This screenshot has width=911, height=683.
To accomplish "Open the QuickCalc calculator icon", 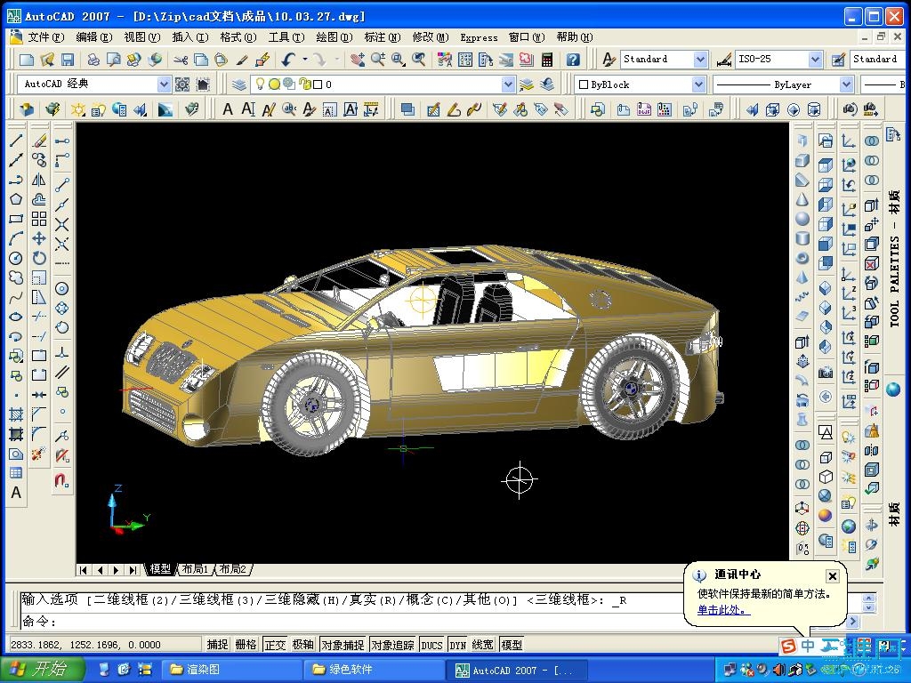I will tap(547, 60).
